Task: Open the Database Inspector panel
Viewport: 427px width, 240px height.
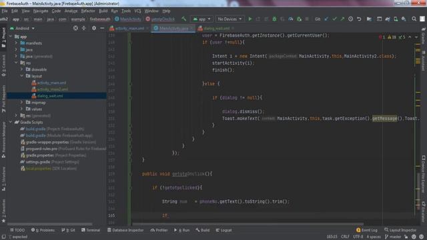Action: tap(125, 230)
